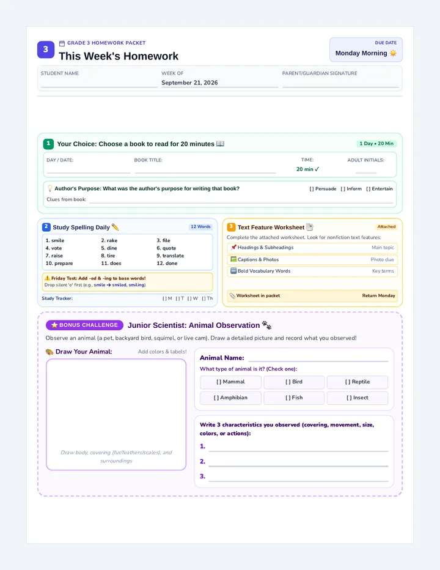Click the warning icon beside Friday Test
This screenshot has width=440, height=570.
click(47, 278)
